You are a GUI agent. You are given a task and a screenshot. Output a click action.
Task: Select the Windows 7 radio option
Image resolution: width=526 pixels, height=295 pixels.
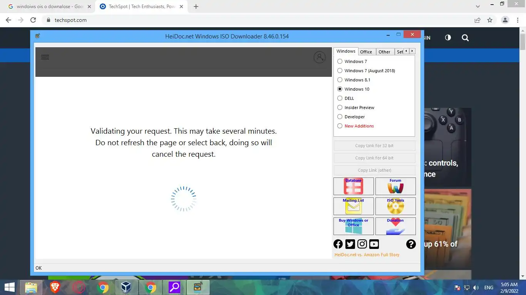(x=352, y=61)
